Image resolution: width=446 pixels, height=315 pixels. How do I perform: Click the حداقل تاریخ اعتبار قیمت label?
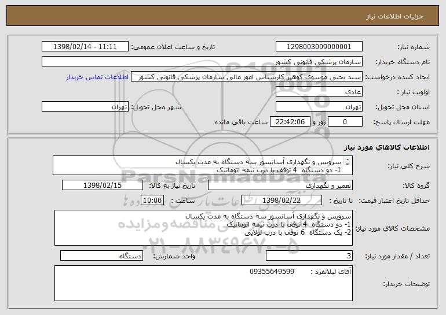tap(394, 201)
